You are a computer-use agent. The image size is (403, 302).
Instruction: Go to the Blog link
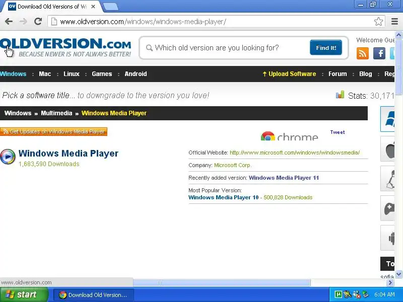pos(366,74)
